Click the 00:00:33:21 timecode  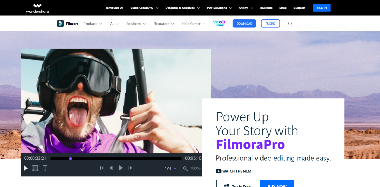tap(35, 159)
